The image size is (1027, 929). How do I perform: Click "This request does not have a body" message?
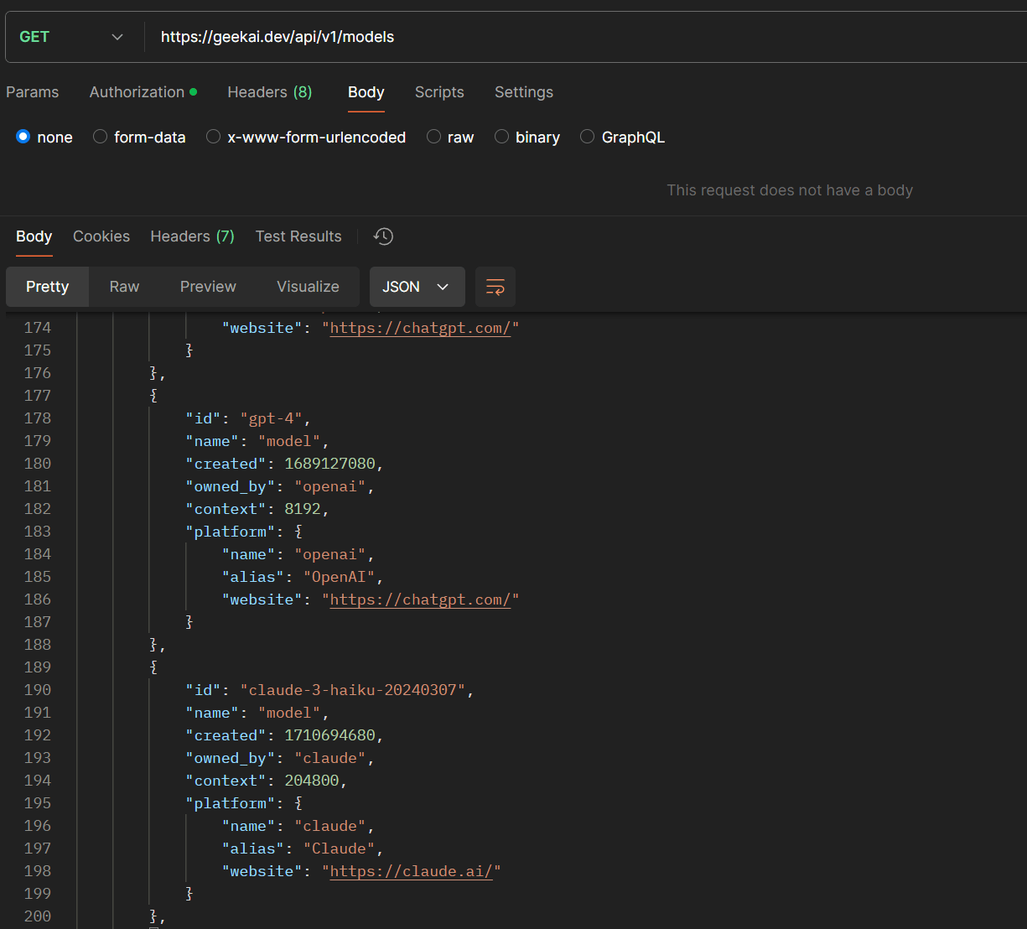coord(790,190)
